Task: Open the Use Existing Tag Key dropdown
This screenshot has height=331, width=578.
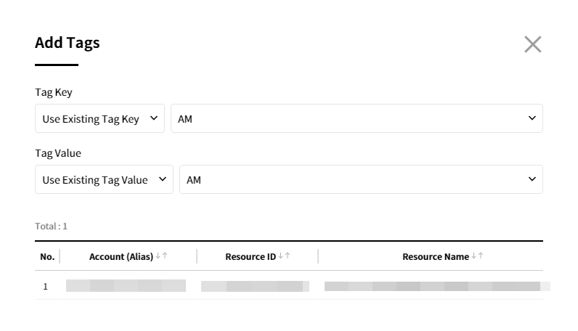Action: pyautogui.click(x=99, y=119)
